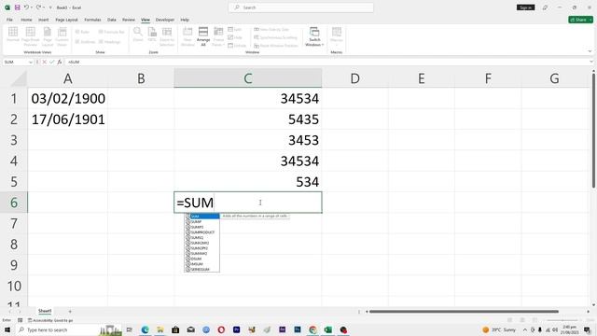Click the Save icon in title bar
This screenshot has width=597, height=336.
tap(17, 7)
